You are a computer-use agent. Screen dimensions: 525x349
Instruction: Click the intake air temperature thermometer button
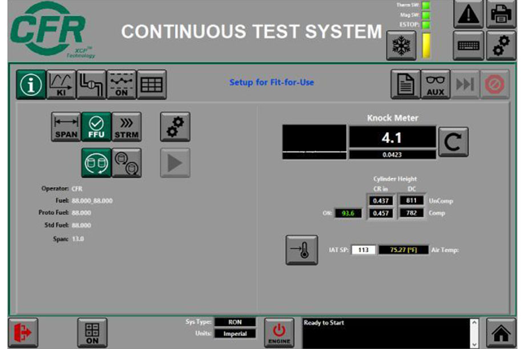coord(301,250)
